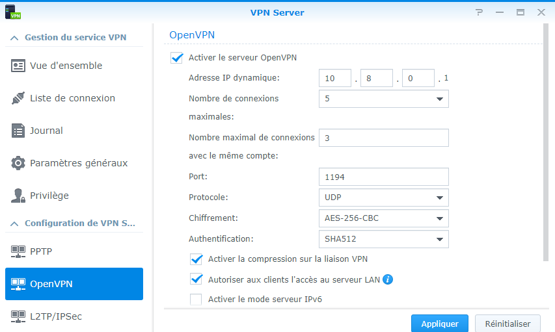555x332 pixels.
Task: Click same-account connections field showing 3
Action: click(384, 138)
